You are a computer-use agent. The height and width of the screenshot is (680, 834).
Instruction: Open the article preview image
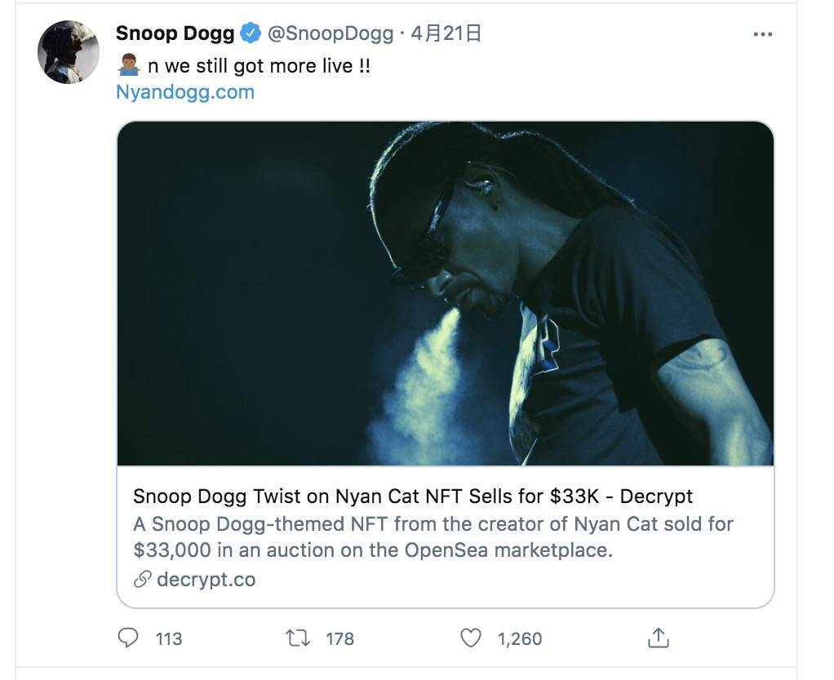pyautogui.click(x=446, y=294)
